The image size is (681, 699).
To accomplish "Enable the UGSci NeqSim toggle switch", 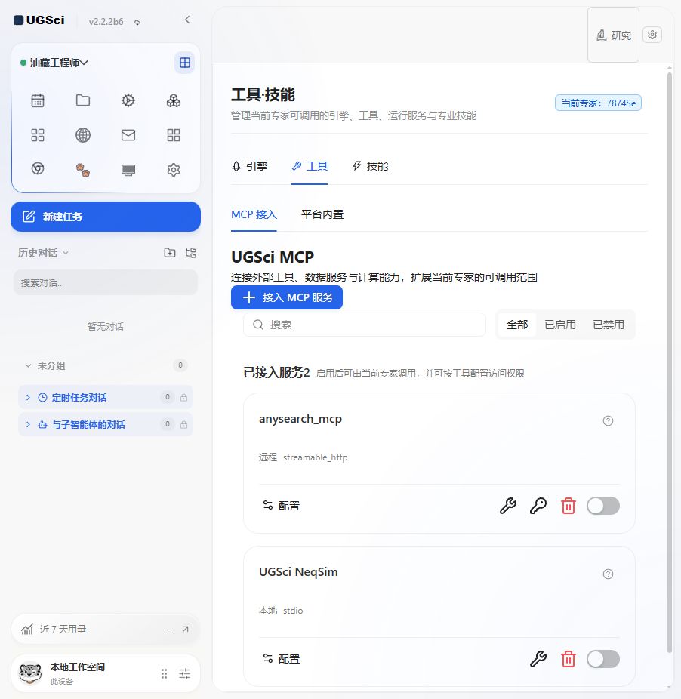I will click(603, 659).
